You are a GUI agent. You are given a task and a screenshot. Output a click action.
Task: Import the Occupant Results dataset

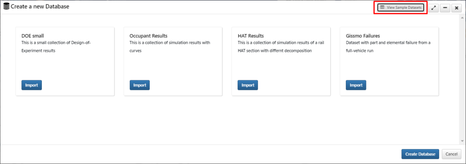[x=140, y=85]
